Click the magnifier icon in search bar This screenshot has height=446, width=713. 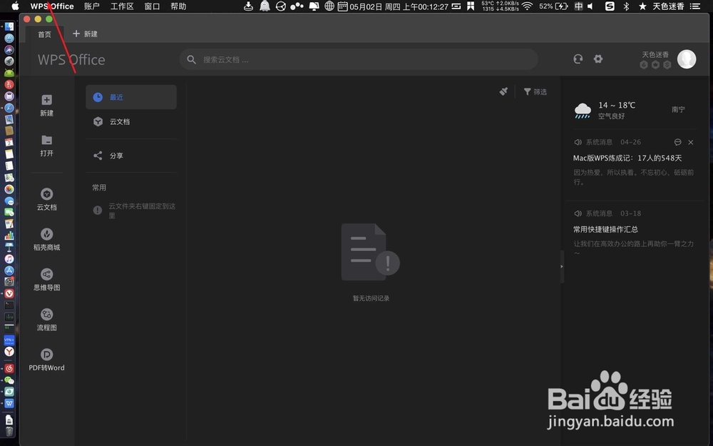tap(191, 60)
